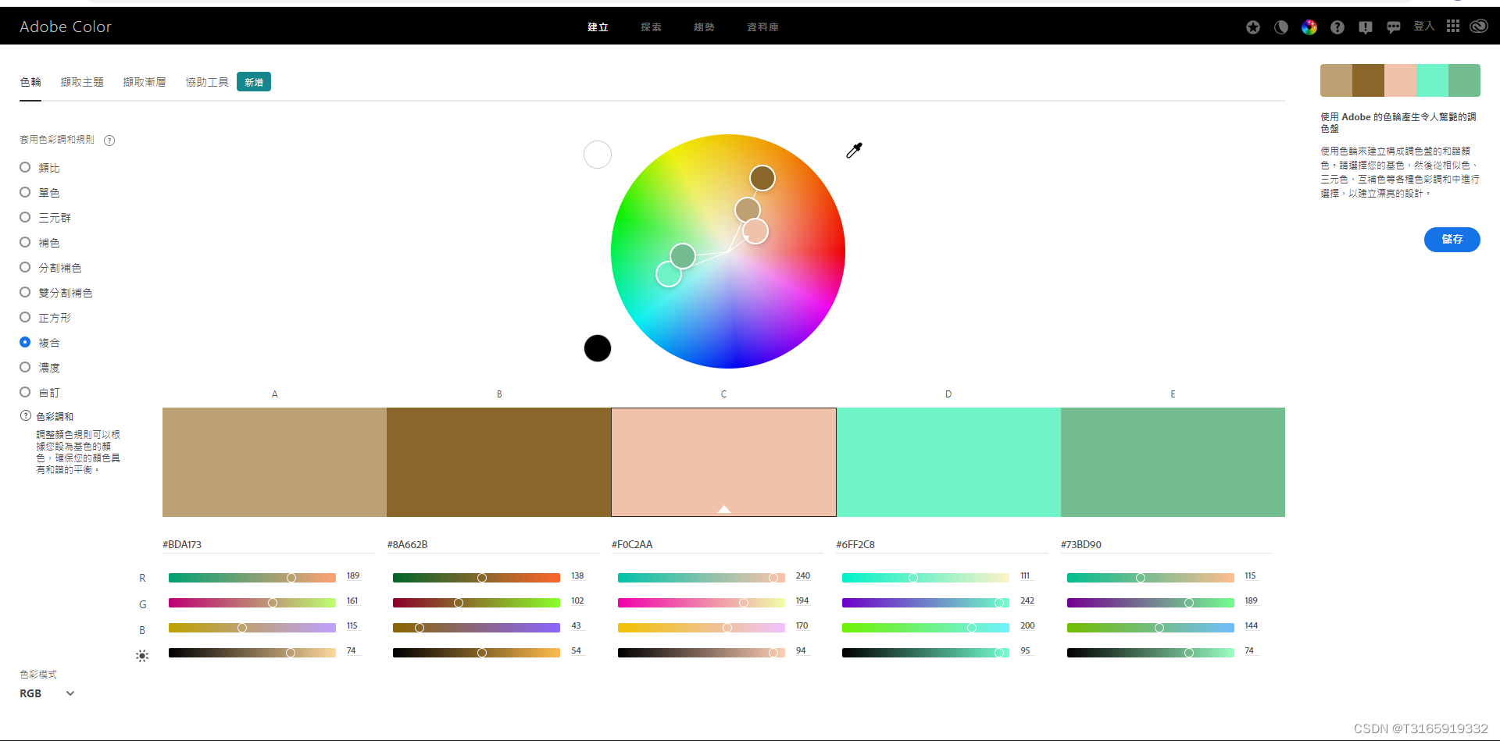Edit hex field #6FF2C8
Image resolution: width=1500 pixels, height=741 pixels.
click(x=942, y=544)
